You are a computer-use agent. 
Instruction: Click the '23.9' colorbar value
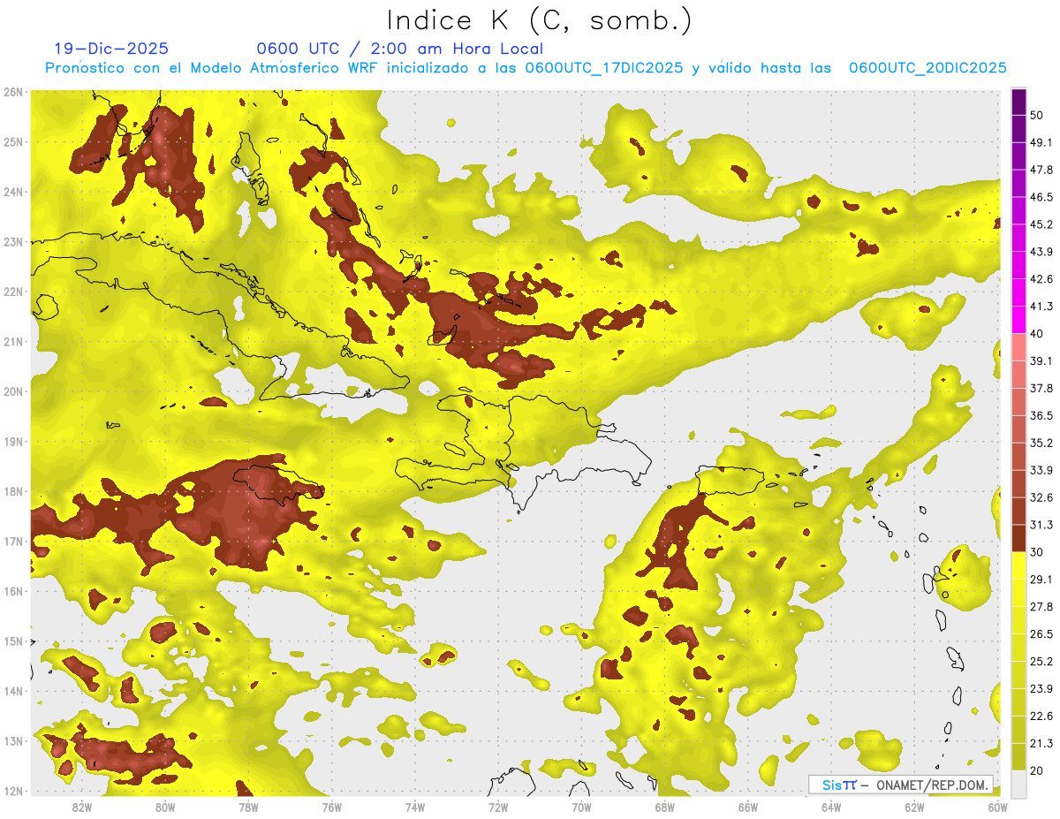pos(1041,688)
